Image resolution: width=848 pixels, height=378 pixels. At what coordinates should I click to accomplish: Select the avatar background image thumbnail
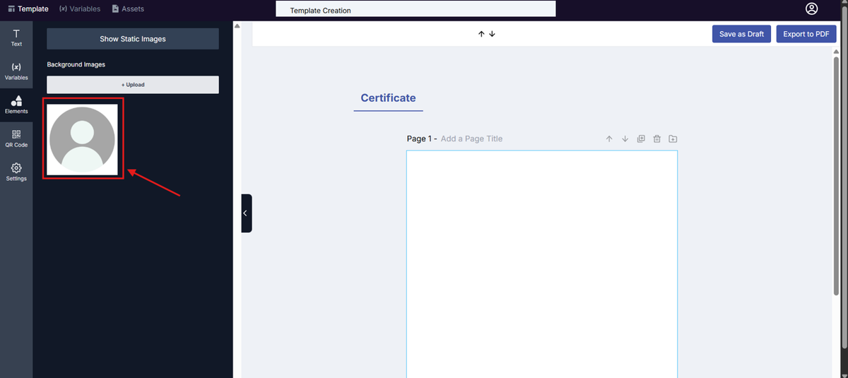(83, 139)
